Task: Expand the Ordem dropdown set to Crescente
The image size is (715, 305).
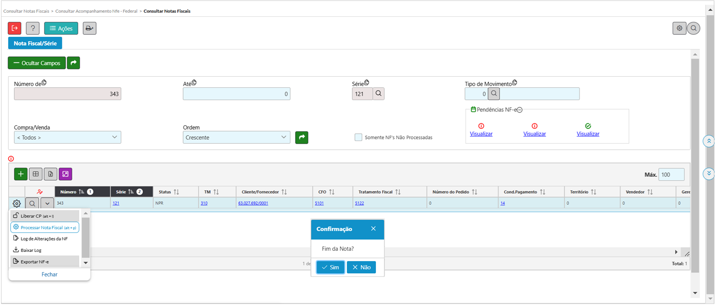Action: (236, 137)
